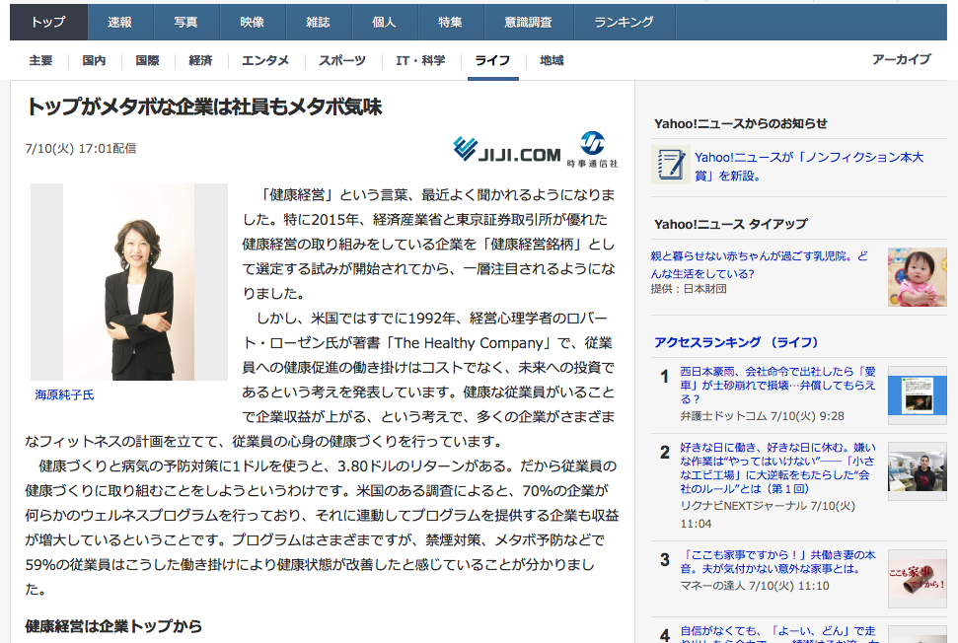Open ranking article about 西日本豪雨 and 愛車
The height and width of the screenshot is (643, 958).
pyautogui.click(x=777, y=385)
